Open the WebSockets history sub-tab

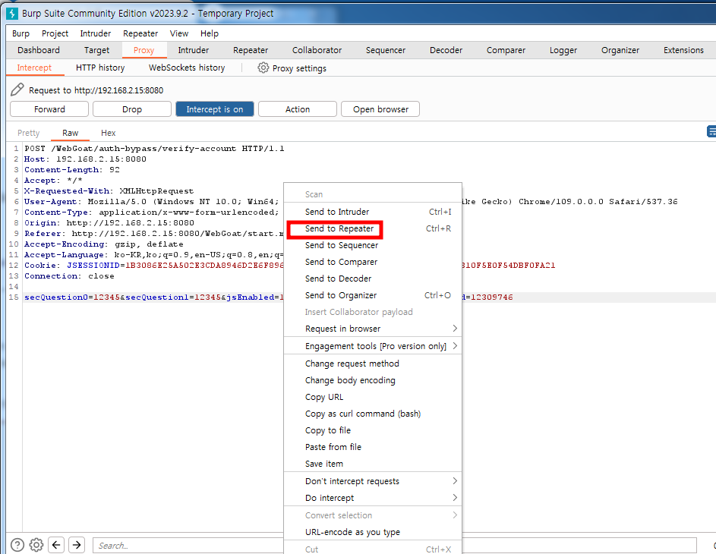187,68
